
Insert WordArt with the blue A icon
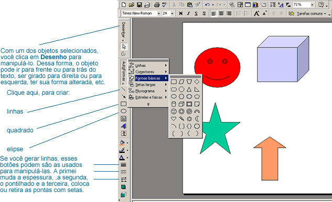[124, 126]
